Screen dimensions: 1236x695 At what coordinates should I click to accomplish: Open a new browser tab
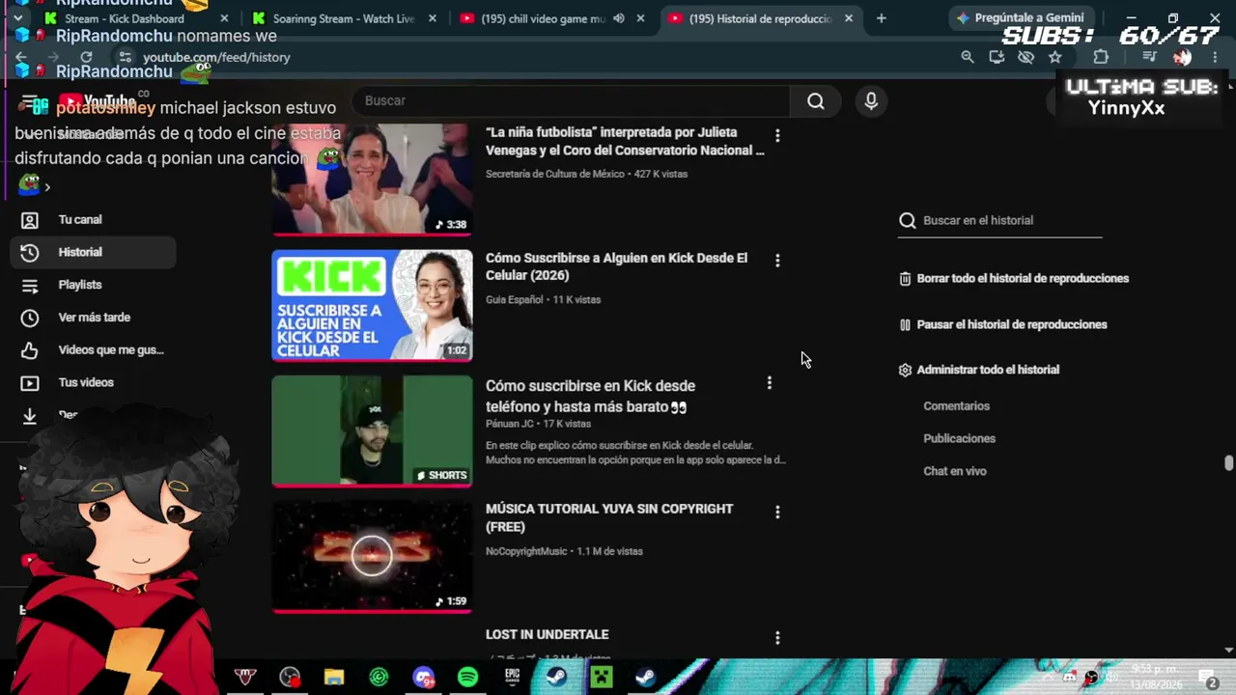(x=881, y=18)
